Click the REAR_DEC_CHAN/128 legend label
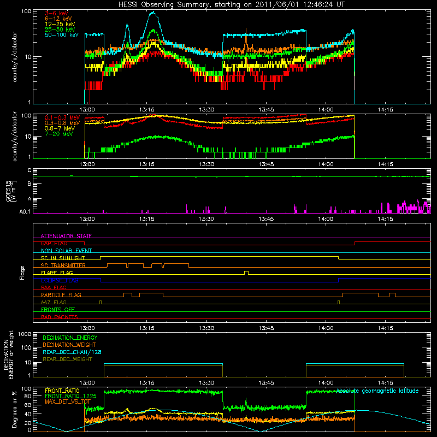Image resolution: width=437 pixels, height=437 pixels. [x=72, y=352]
